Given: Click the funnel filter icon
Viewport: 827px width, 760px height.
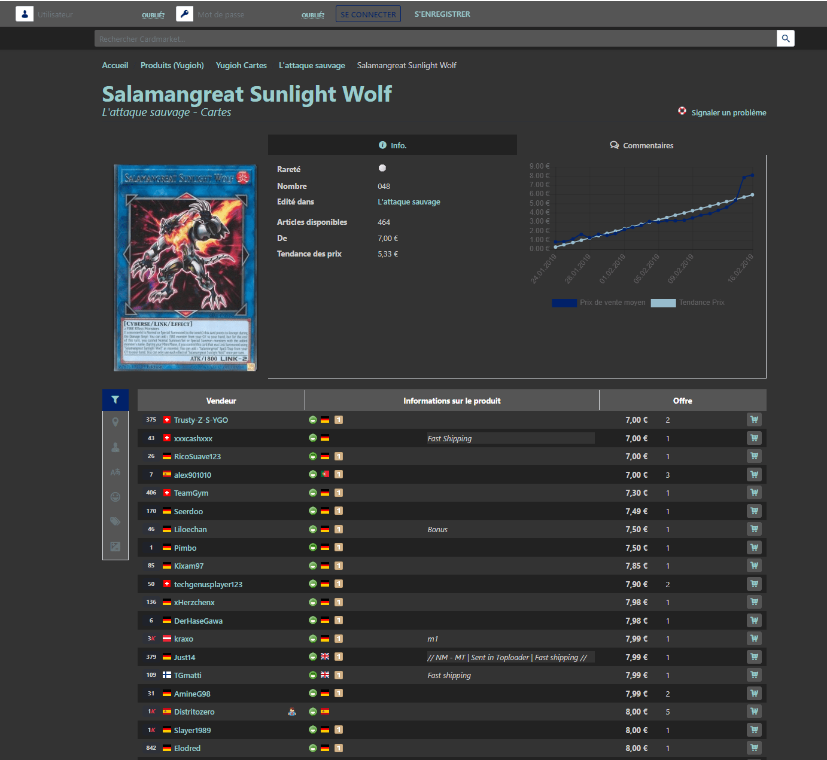Looking at the screenshot, I should pos(115,400).
